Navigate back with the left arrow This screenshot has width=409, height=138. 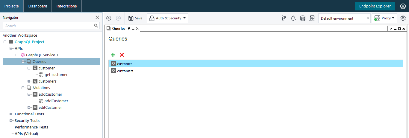(109, 18)
